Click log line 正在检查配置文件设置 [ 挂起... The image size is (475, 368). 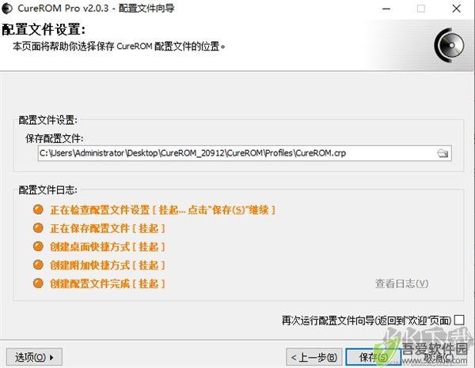[x=162, y=210]
